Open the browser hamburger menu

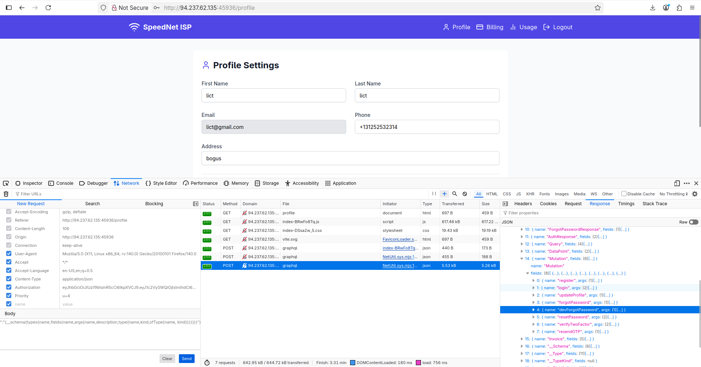(692, 8)
